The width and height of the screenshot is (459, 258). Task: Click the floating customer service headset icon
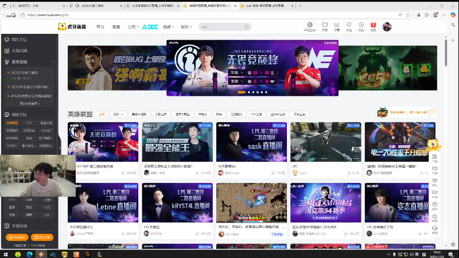pyautogui.click(x=434, y=230)
